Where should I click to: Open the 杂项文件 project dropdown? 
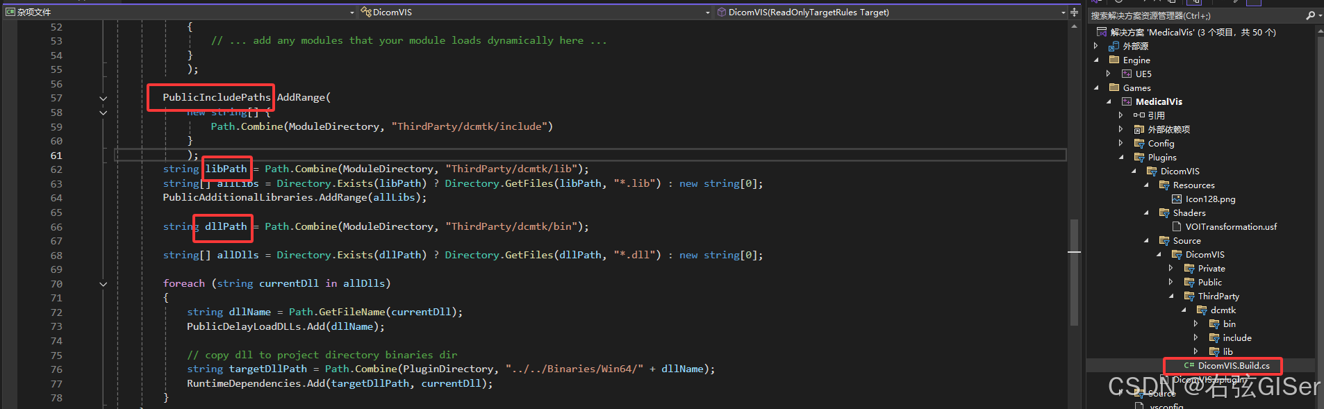352,12
